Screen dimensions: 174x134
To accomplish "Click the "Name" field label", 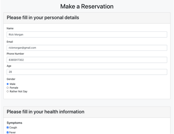I will click(10, 28).
